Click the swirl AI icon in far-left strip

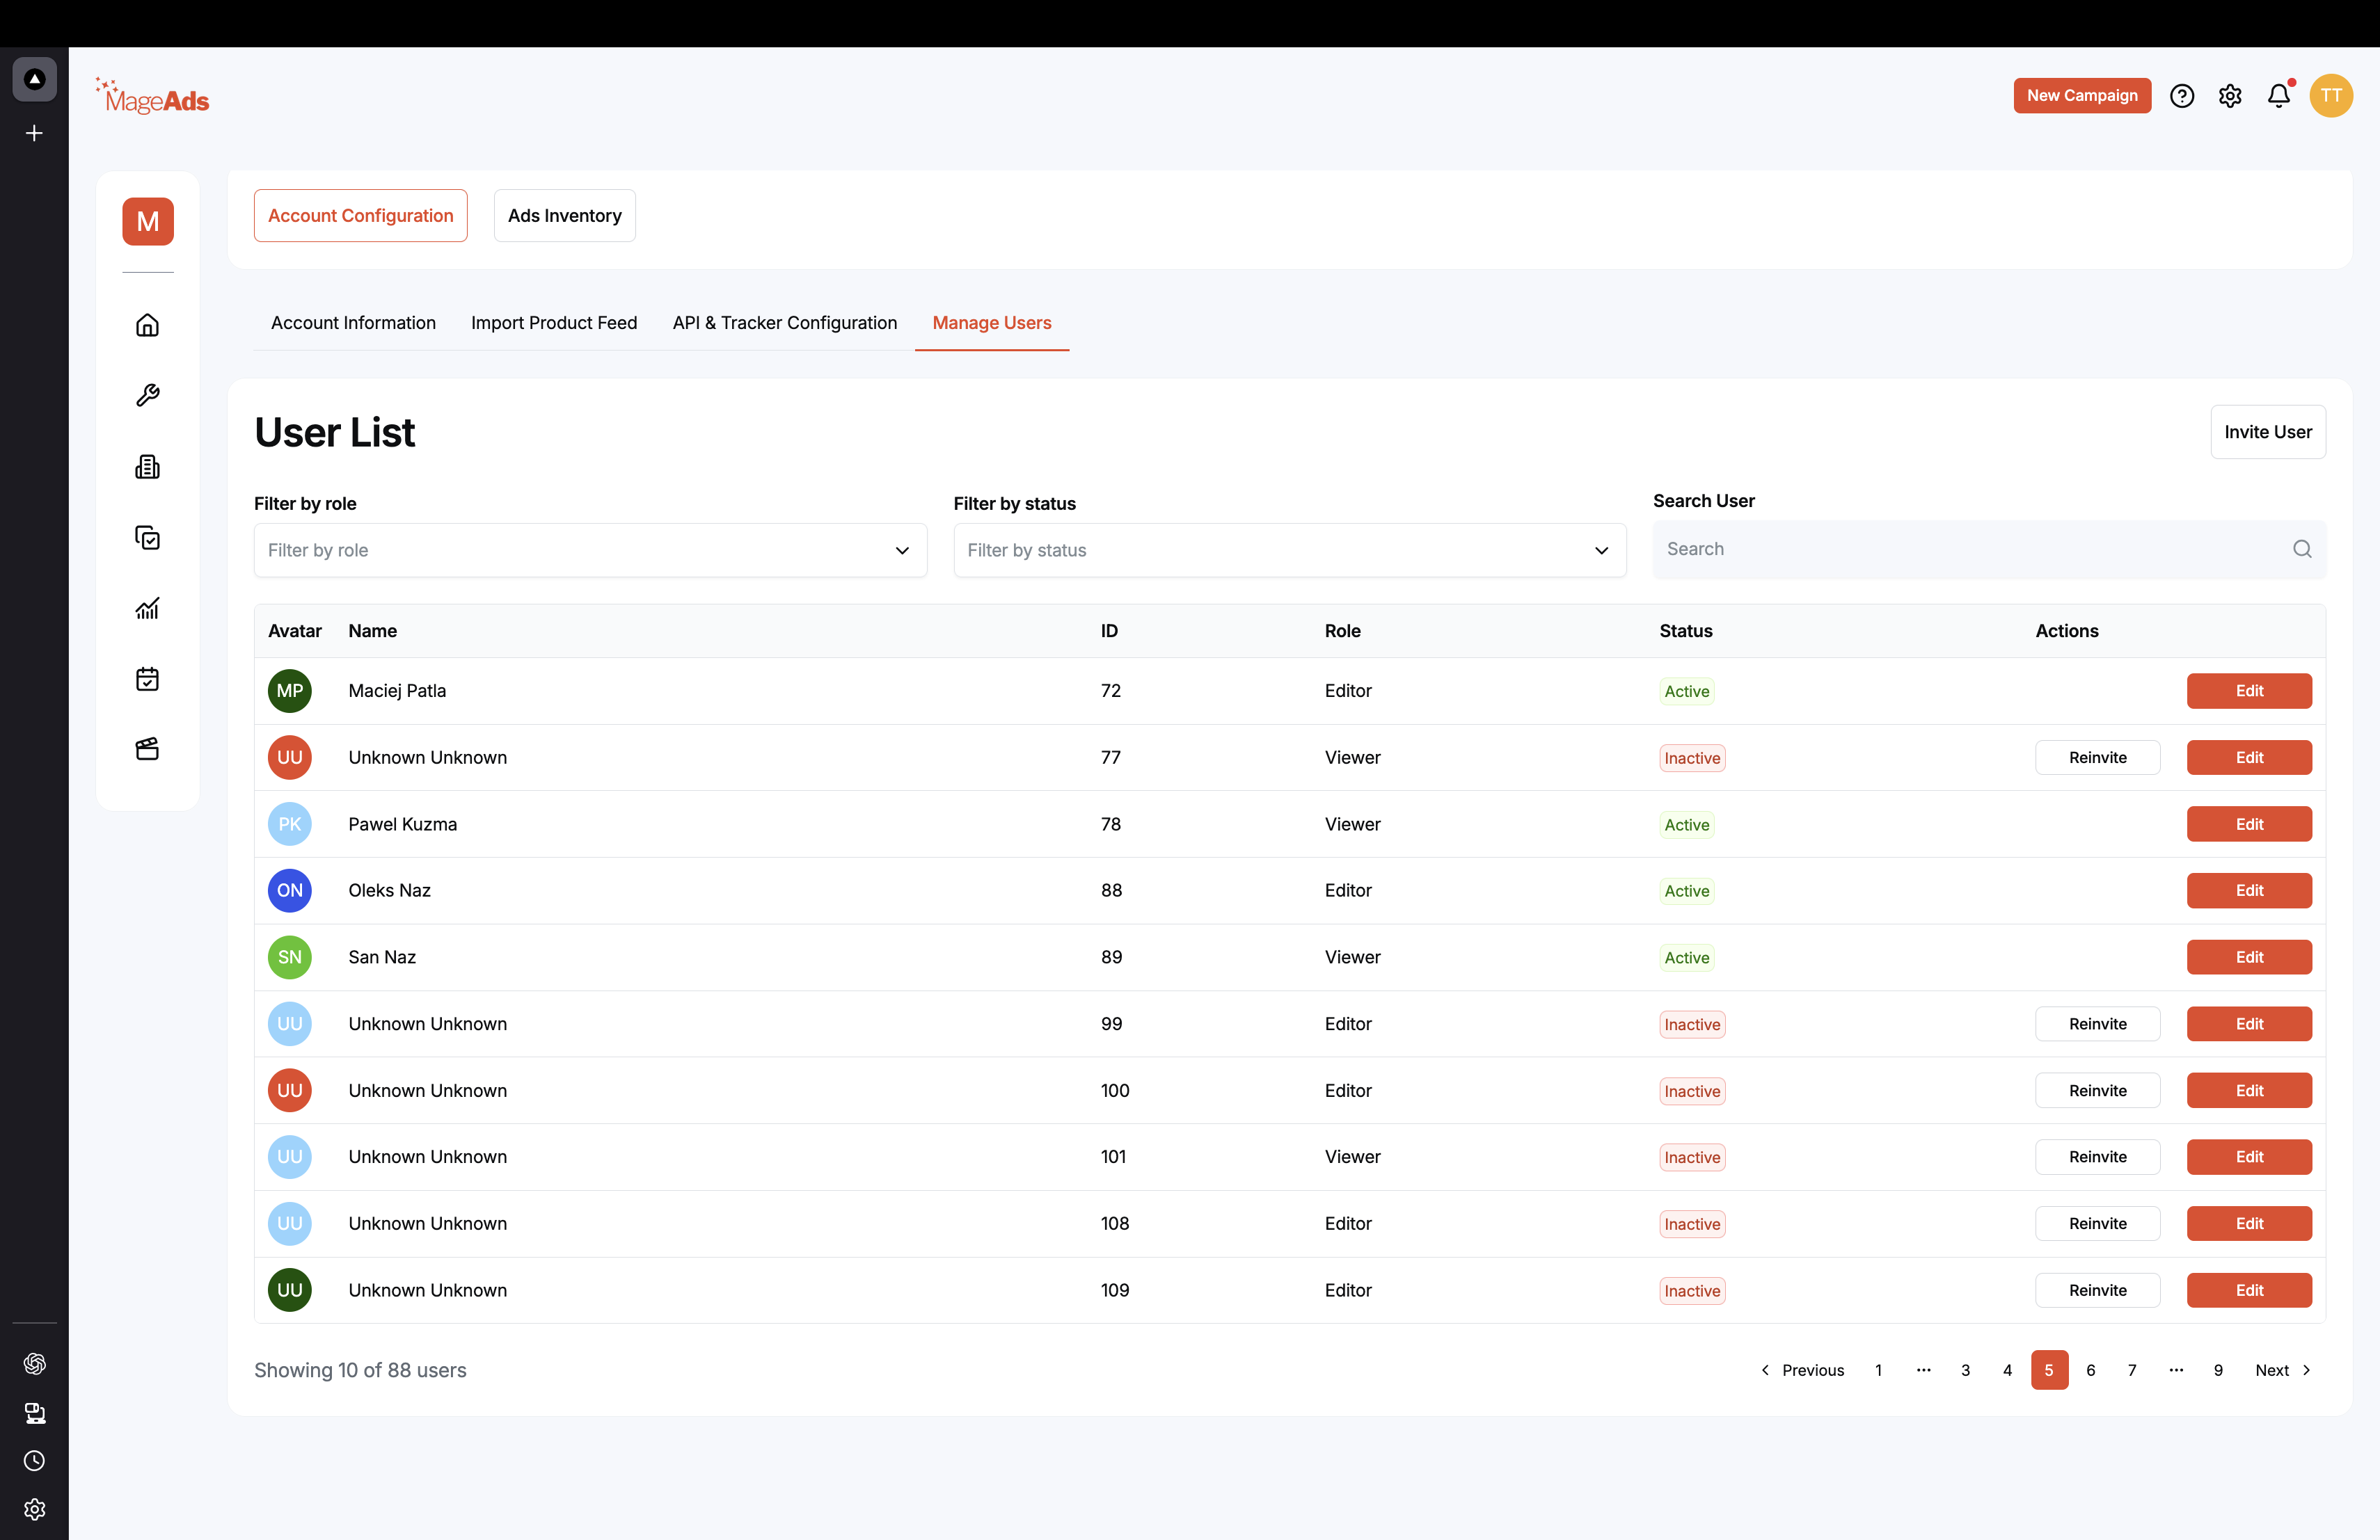(34, 1363)
